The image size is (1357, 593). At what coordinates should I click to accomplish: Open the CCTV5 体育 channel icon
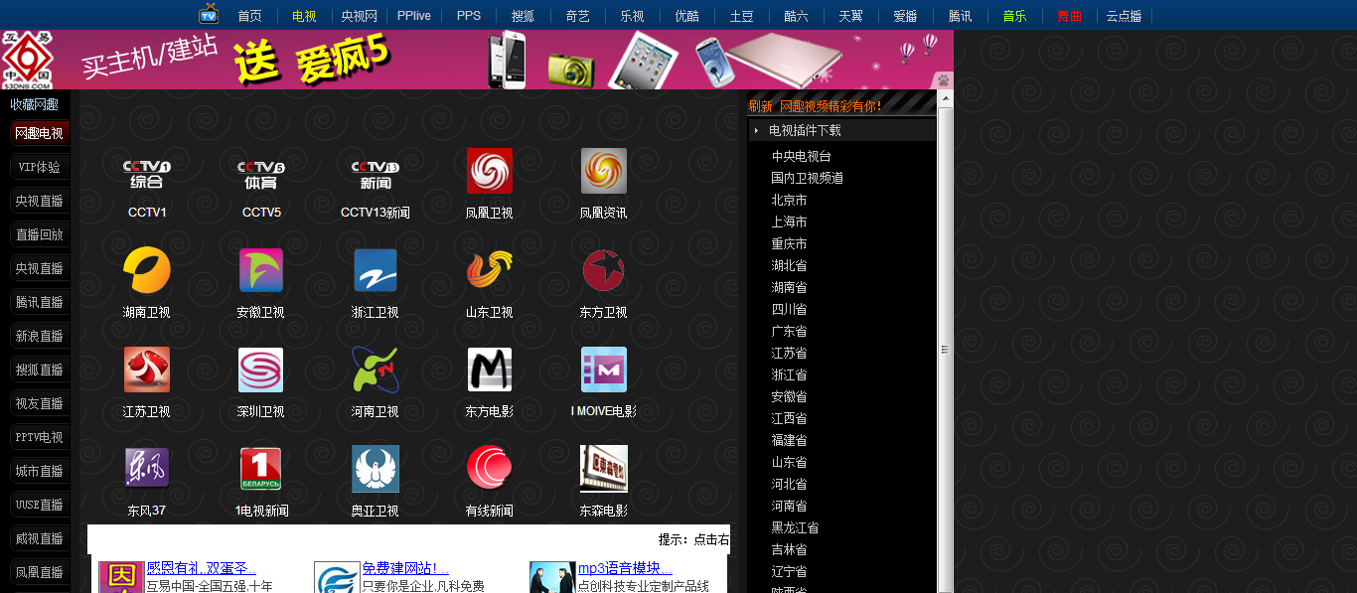261,173
